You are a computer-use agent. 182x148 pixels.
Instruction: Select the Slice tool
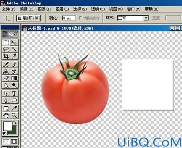tap(14, 56)
